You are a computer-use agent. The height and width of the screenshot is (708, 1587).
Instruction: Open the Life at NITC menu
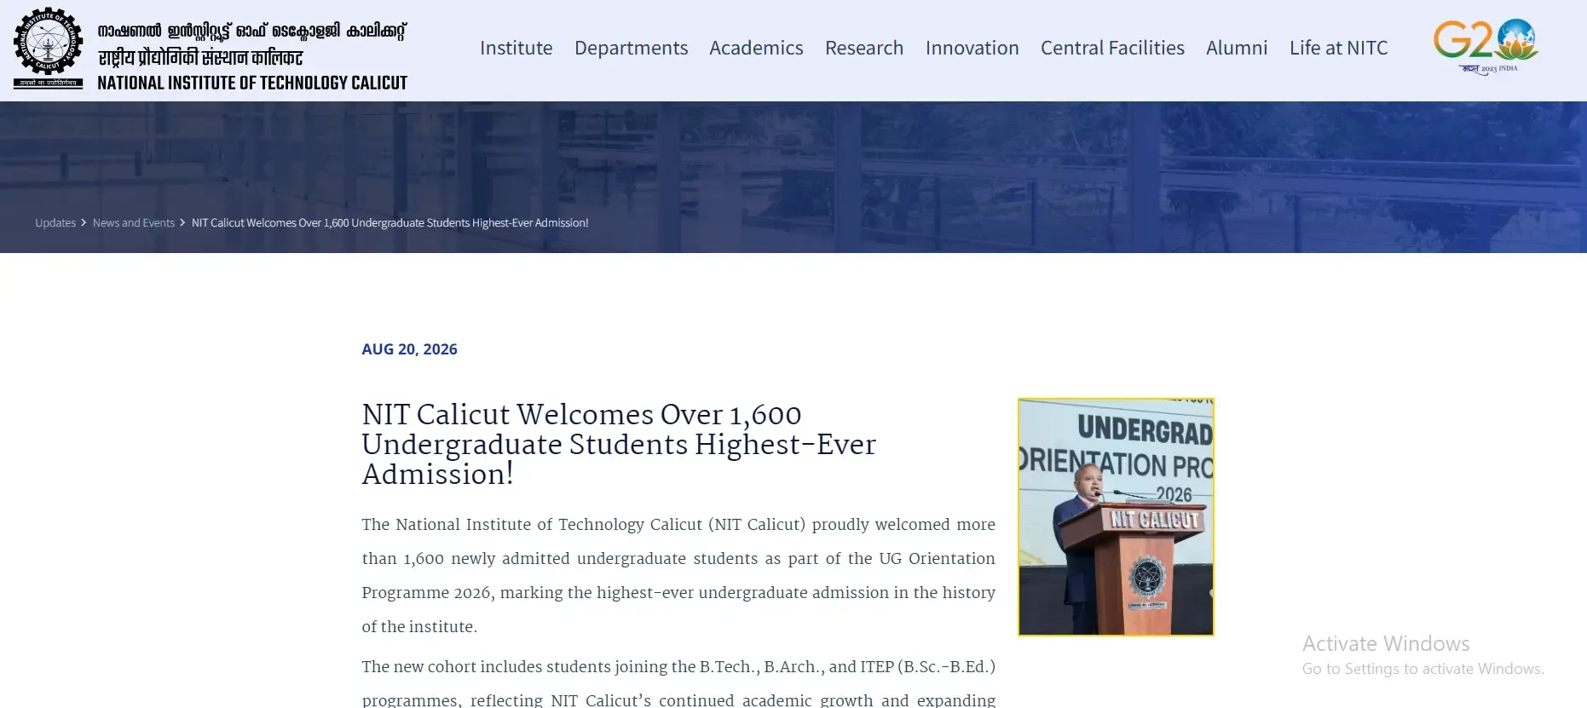pyautogui.click(x=1338, y=48)
